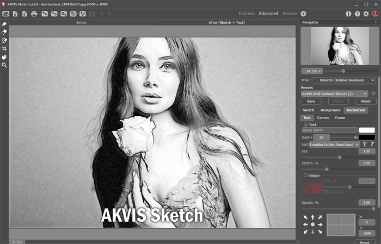The image size is (381, 244).
Task: Enable the Image checkbox
Action: coord(306,176)
